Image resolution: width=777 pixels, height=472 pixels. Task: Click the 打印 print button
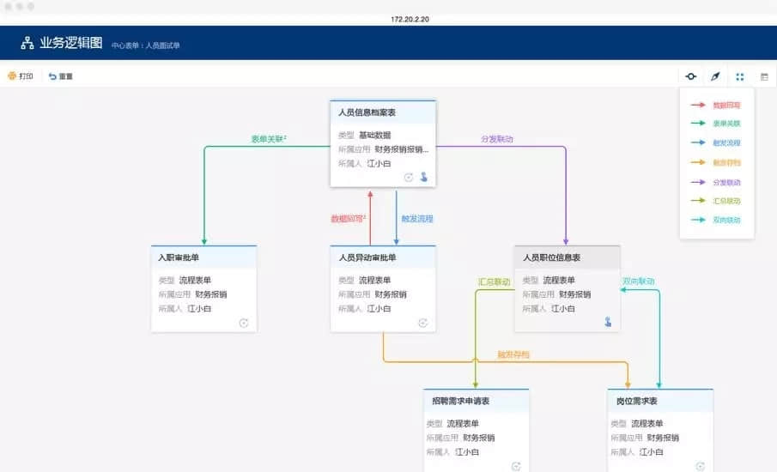point(20,76)
